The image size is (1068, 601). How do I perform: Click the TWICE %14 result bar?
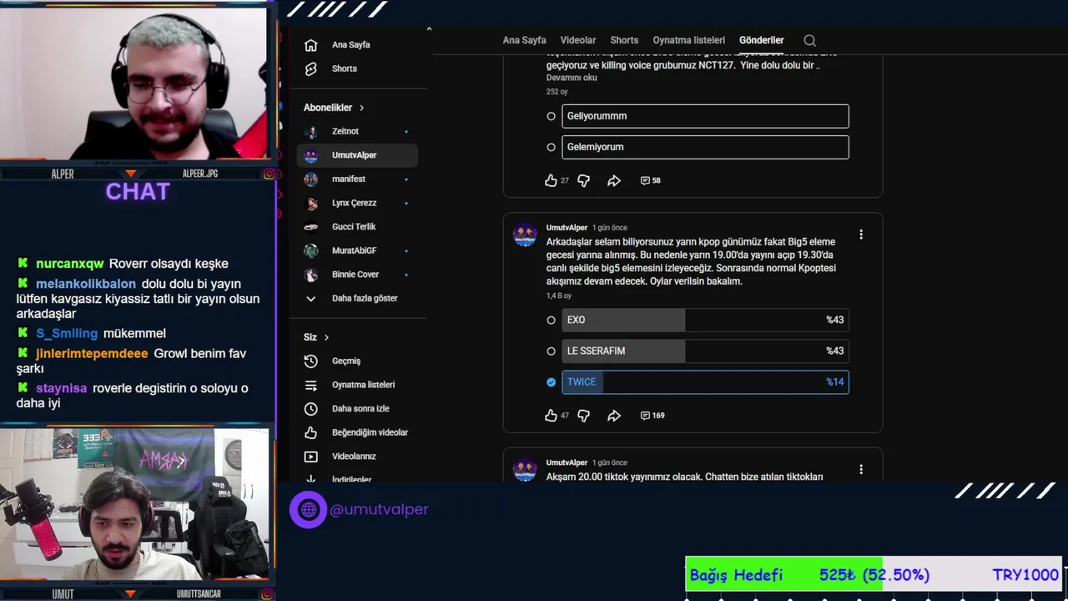tap(705, 381)
